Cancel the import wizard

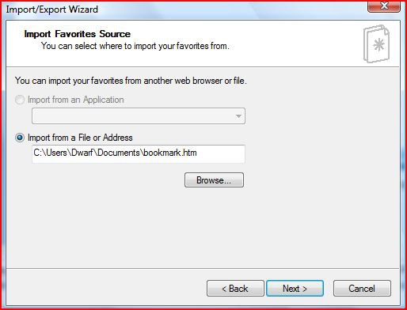(362, 289)
